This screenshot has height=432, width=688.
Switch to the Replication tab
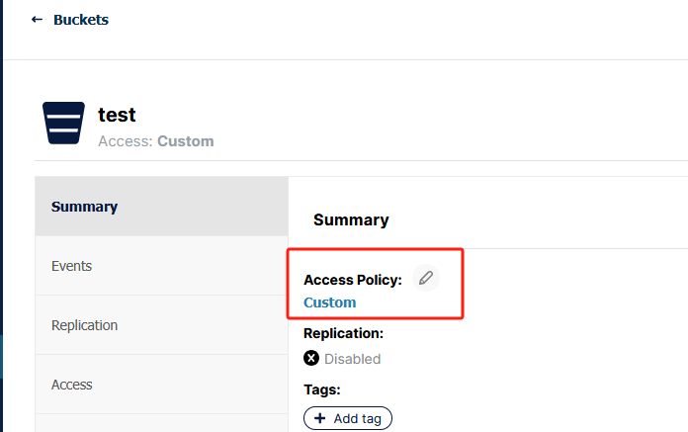pyautogui.click(x=84, y=325)
